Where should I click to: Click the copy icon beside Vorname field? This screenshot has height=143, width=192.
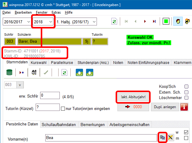[162, 138]
